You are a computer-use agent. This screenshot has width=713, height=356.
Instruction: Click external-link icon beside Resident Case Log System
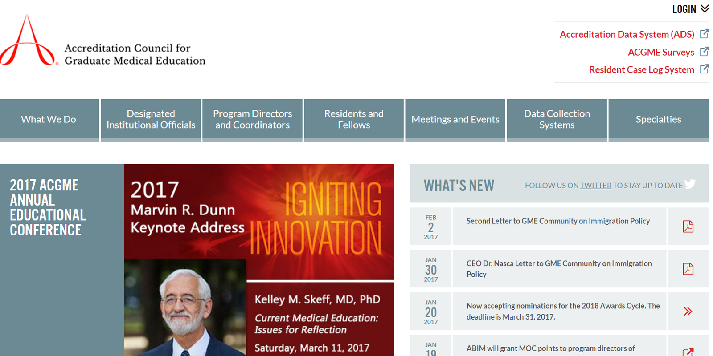(x=704, y=69)
